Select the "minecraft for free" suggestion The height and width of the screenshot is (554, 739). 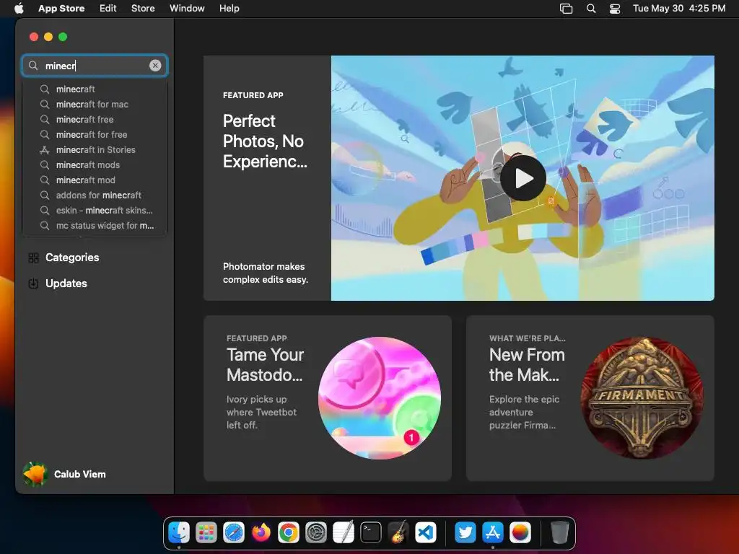[95, 134]
